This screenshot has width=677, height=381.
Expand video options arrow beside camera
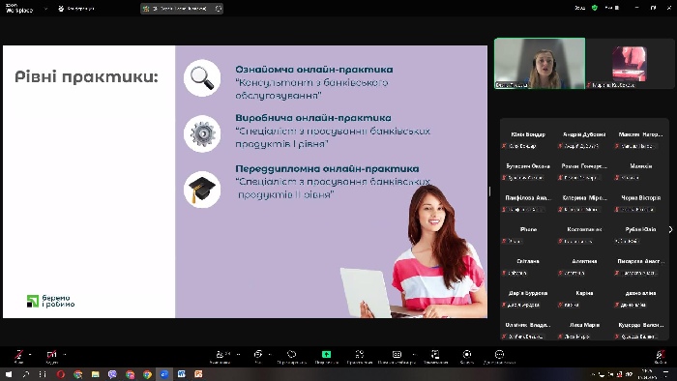pyautogui.click(x=65, y=355)
